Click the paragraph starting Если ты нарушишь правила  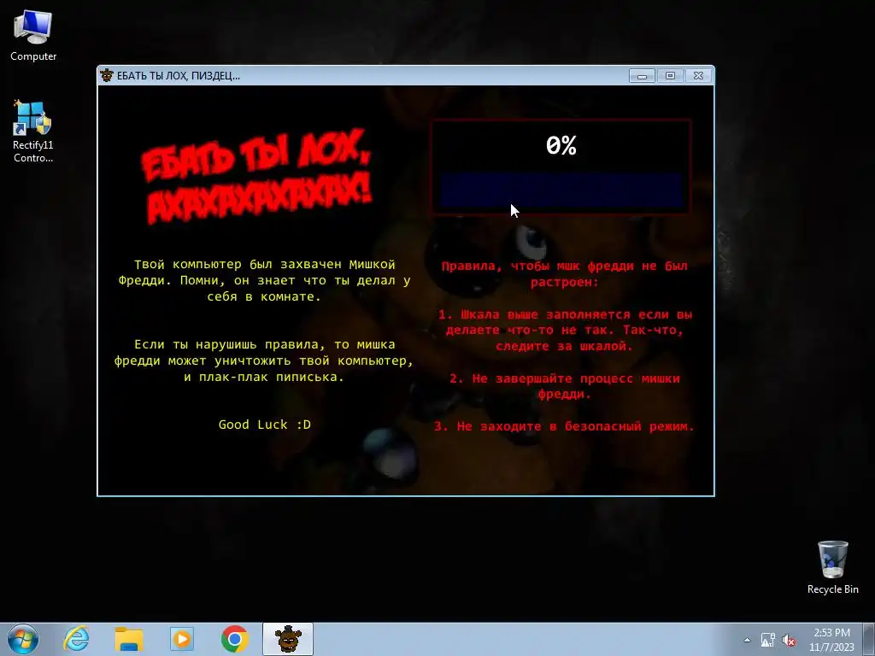[265, 360]
